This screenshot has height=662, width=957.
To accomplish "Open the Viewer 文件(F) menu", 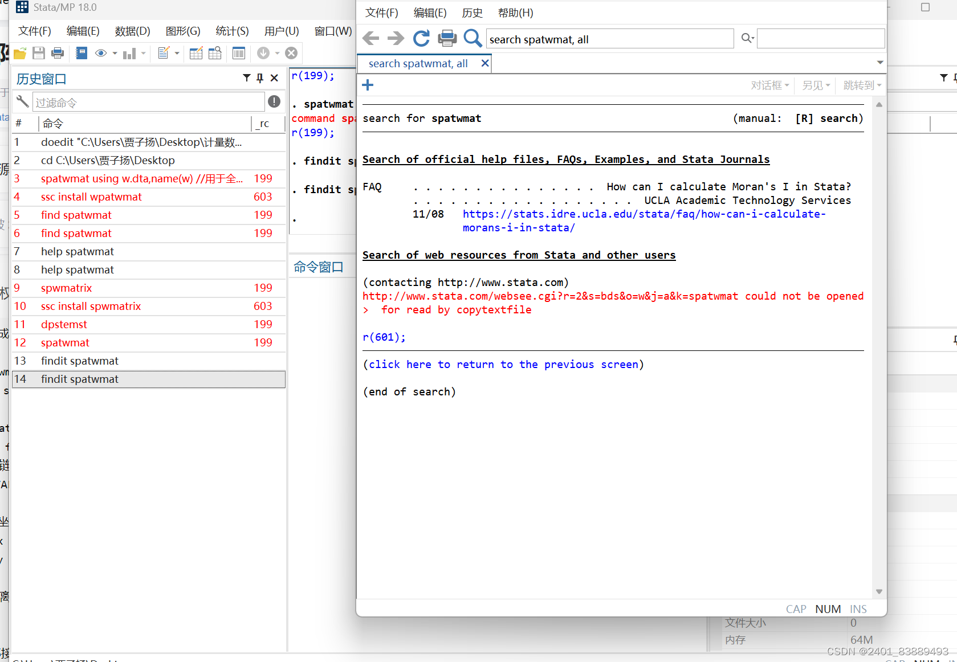I will tap(382, 13).
